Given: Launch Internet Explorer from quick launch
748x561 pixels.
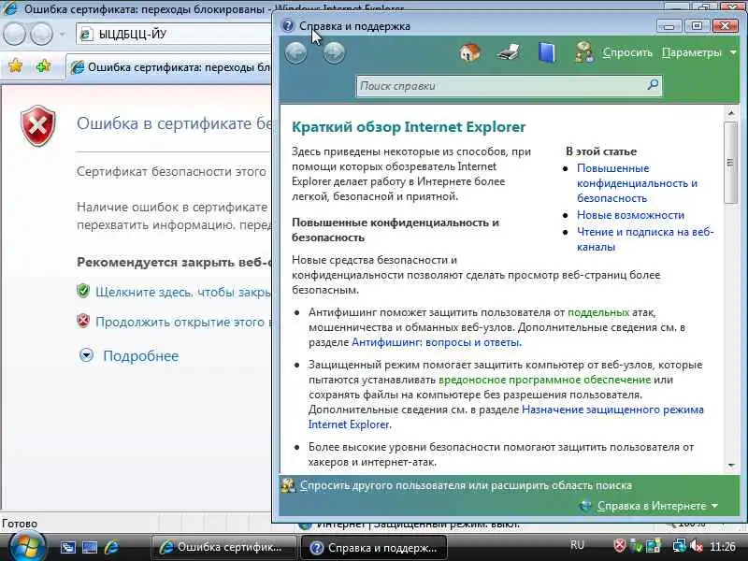Looking at the screenshot, I should [x=111, y=547].
